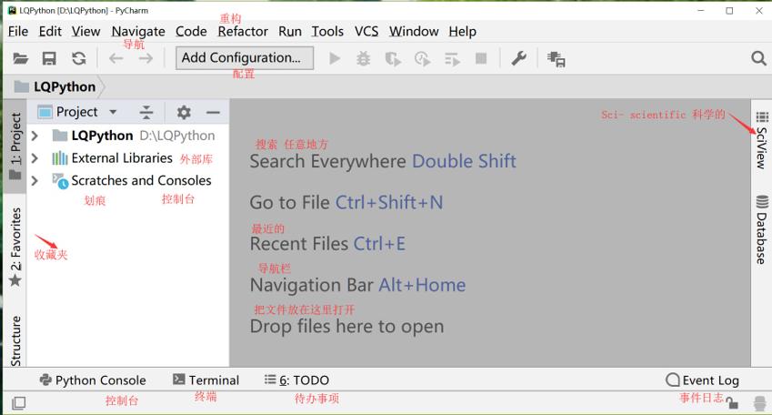Open the Run menu

pyautogui.click(x=290, y=32)
